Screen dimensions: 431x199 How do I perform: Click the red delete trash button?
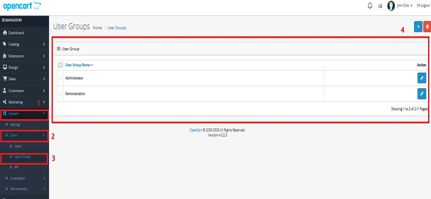[x=427, y=27]
